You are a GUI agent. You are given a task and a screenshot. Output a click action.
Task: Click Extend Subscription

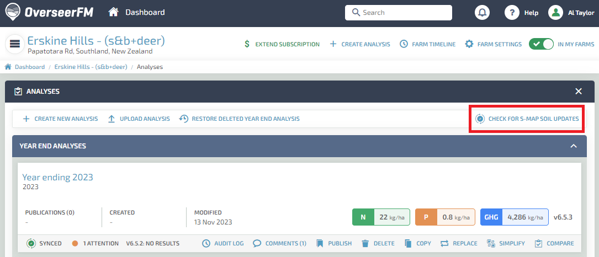(x=282, y=44)
